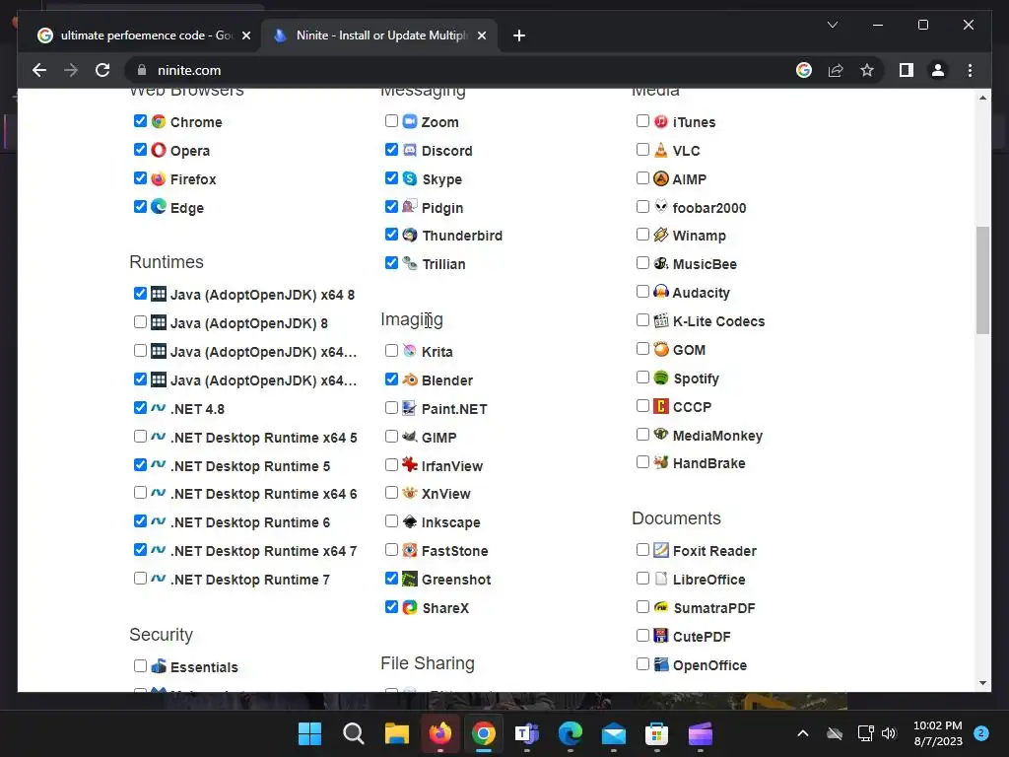Screen dimensions: 1009x757
Task: Click the VLC cone icon
Action: (x=661, y=150)
